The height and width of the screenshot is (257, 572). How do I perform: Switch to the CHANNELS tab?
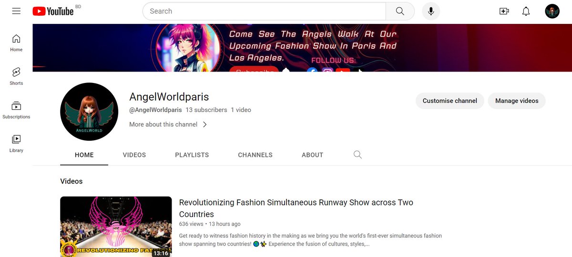coord(255,155)
